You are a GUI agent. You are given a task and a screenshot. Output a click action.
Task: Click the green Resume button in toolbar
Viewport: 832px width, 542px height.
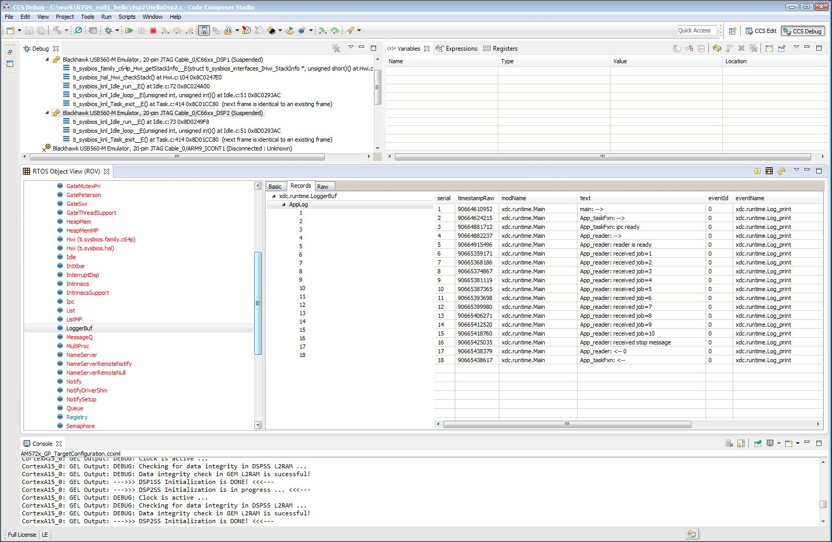click(129, 31)
